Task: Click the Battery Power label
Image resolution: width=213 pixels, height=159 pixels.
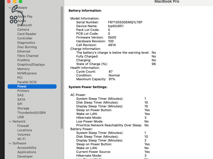Action: point(82,129)
